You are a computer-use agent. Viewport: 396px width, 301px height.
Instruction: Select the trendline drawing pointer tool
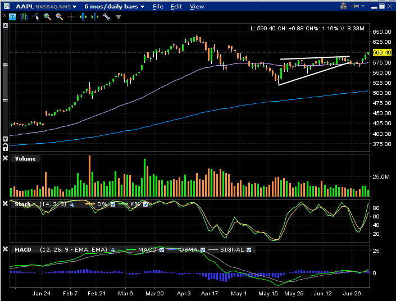tap(36, 17)
